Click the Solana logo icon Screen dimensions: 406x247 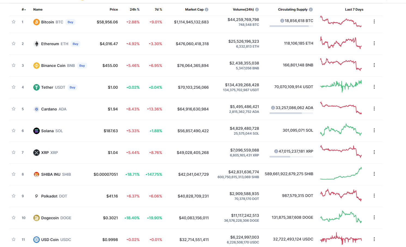point(37,131)
